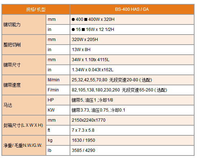
Task: Click the M/min speed values cell
Action: [x=132, y=80]
